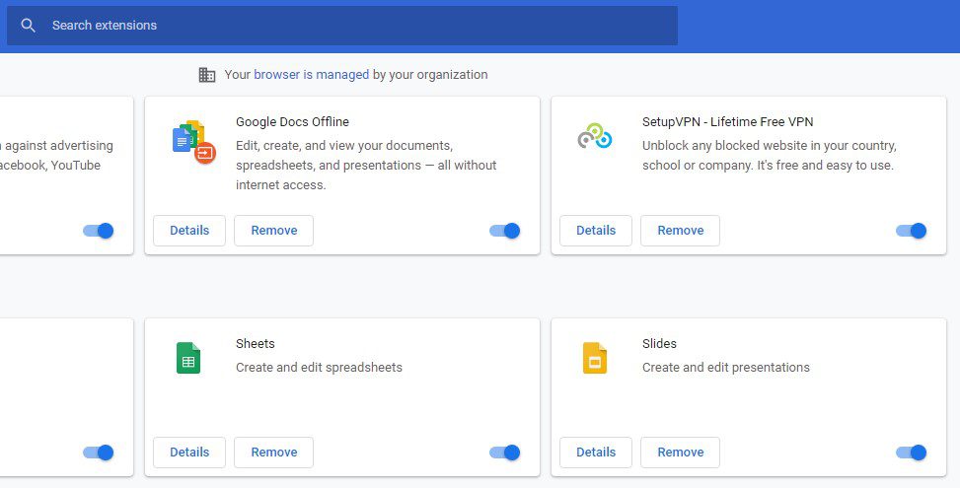The width and height of the screenshot is (960, 488).
Task: Click 'Create and edit presentations' description
Action: [x=725, y=368]
